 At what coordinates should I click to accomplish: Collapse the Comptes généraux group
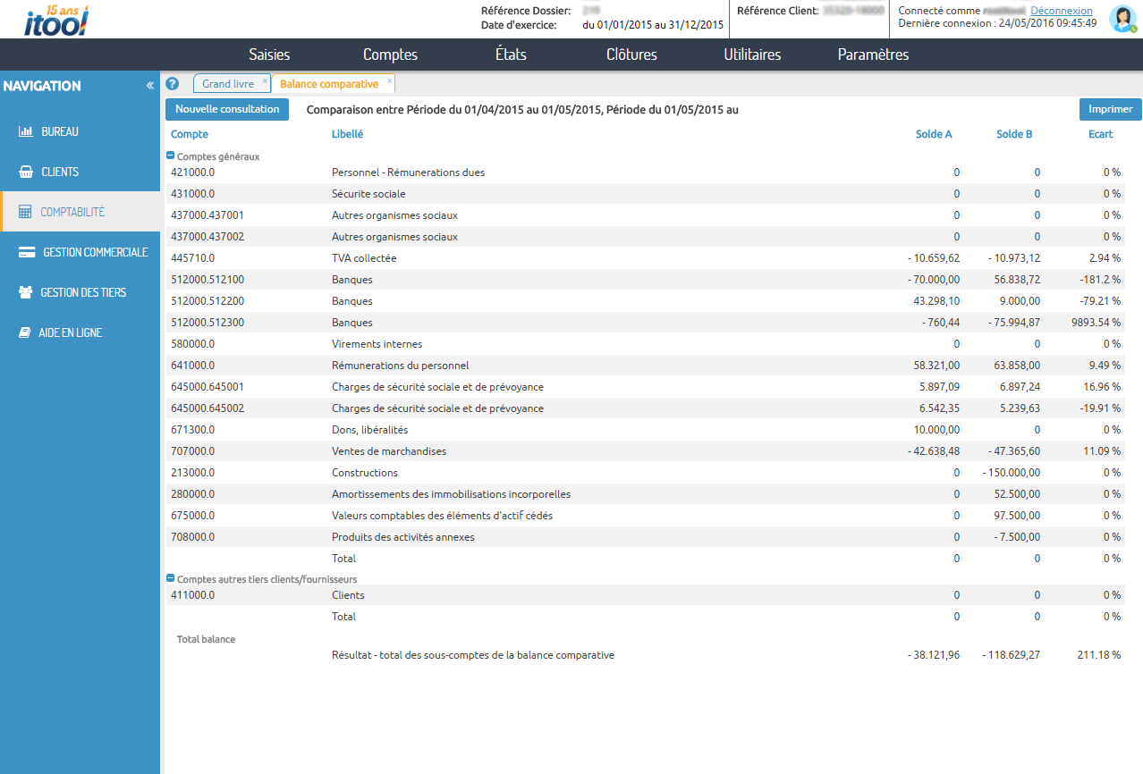169,154
